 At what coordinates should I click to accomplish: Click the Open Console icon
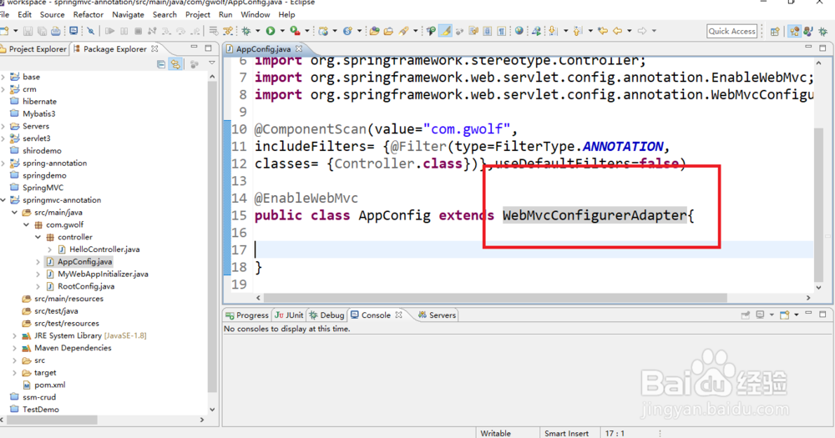click(784, 315)
